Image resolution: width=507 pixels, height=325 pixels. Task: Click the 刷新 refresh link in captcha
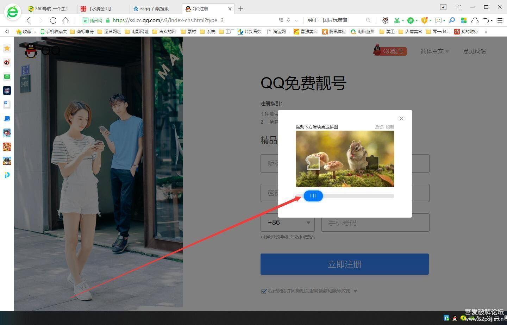[390, 127]
